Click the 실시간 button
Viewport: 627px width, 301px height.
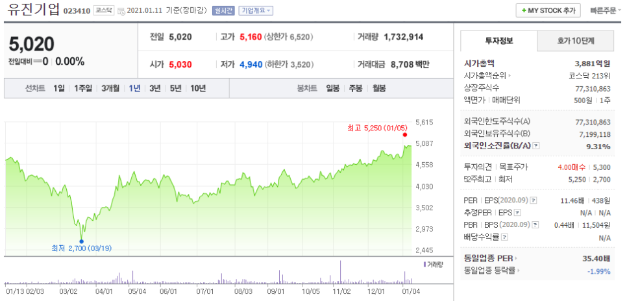223,11
